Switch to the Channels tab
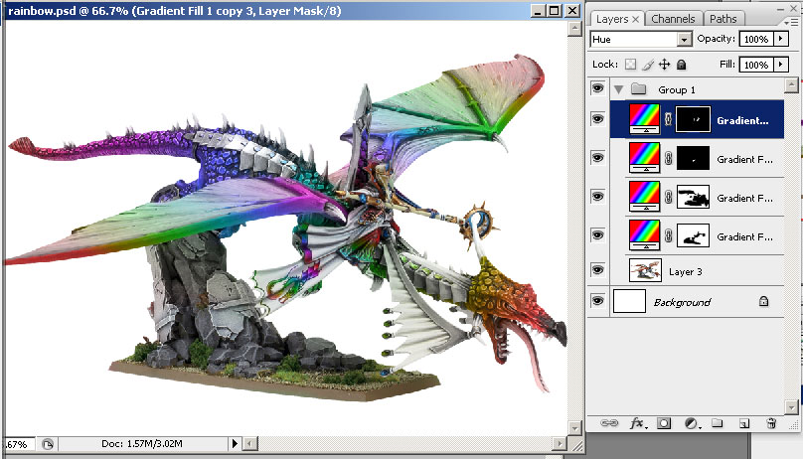Screen dimensions: 803x459 click(x=673, y=19)
